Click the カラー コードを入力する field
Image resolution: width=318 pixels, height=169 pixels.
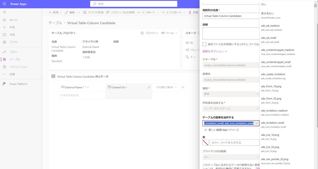pyautogui.click(x=235, y=143)
